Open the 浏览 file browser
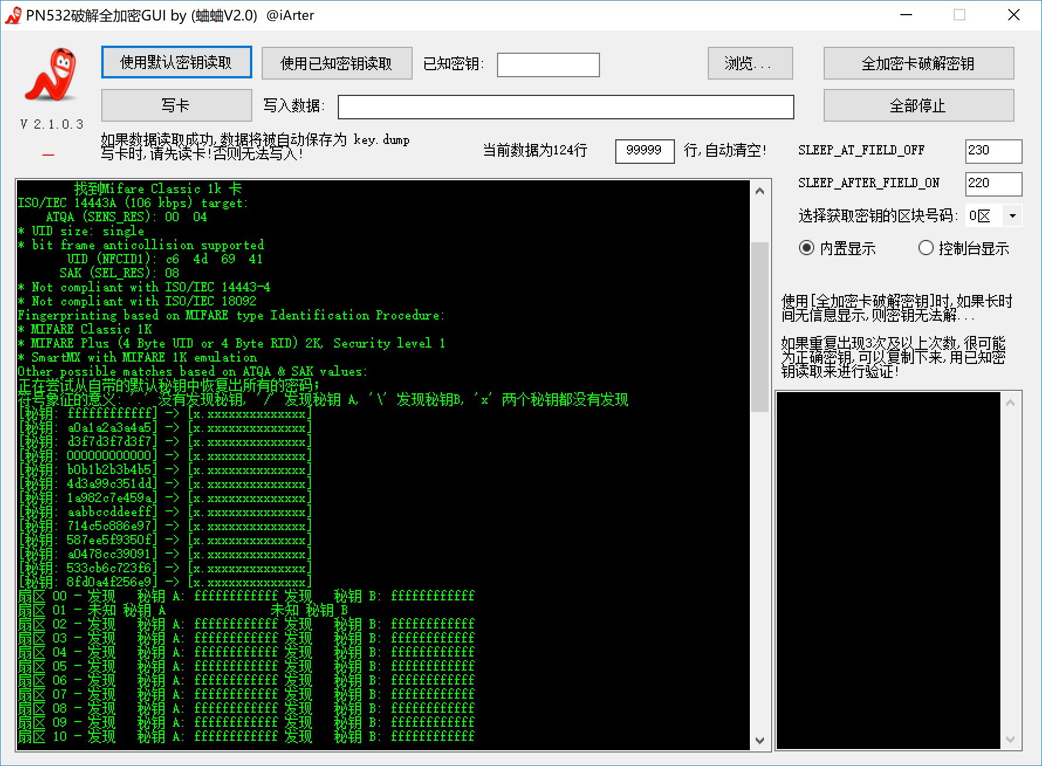The height and width of the screenshot is (766, 1042). point(750,63)
